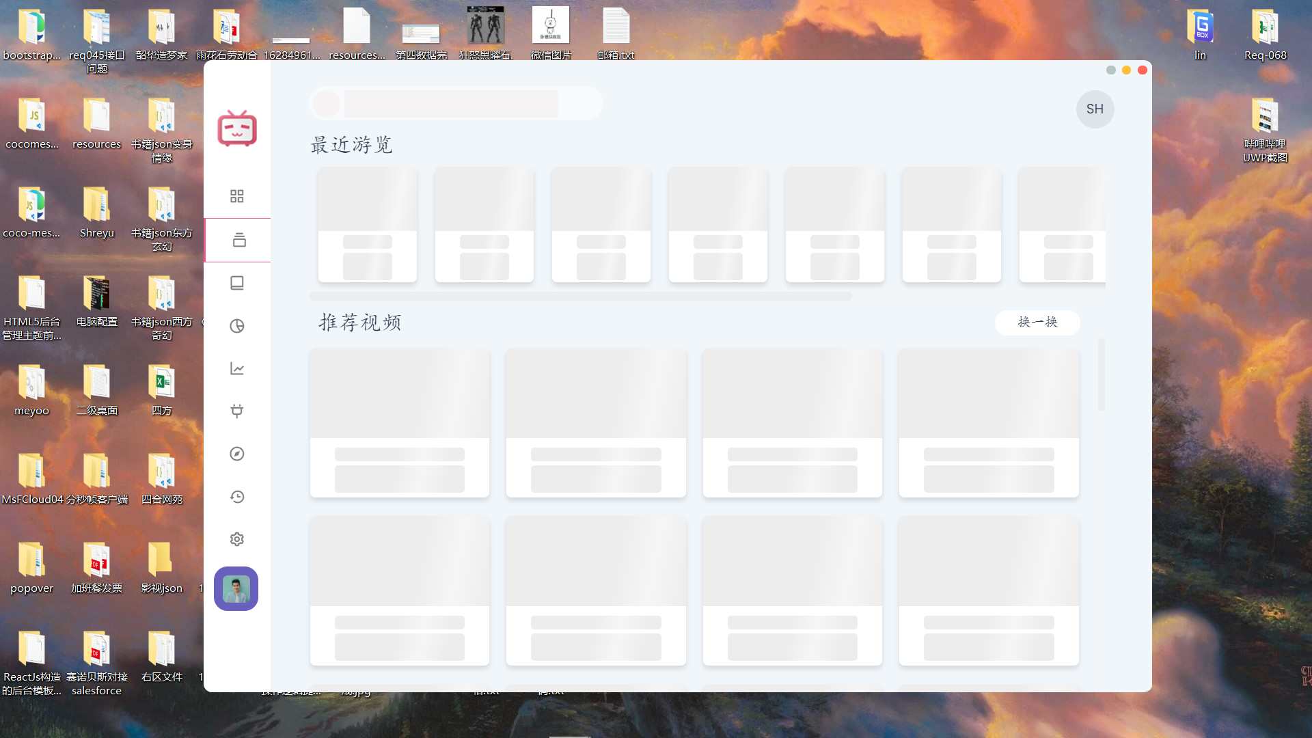Click the grey window control dot
The width and height of the screenshot is (1312, 738).
tap(1110, 70)
